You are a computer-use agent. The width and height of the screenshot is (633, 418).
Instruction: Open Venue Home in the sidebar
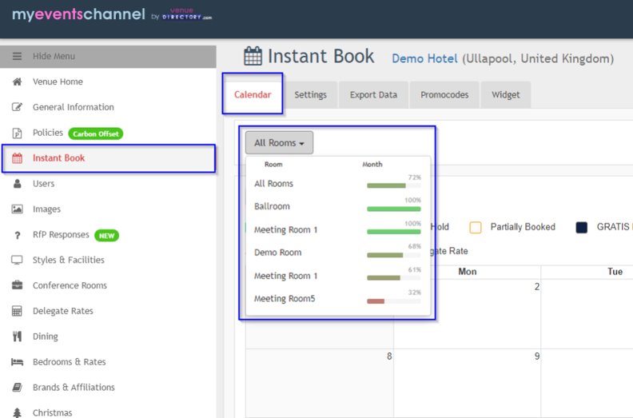[58, 82]
